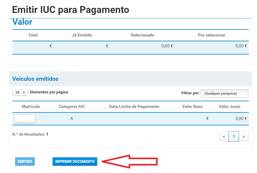Click the Veículos emitidos section heading
The height and width of the screenshot is (173, 257).
(35, 79)
